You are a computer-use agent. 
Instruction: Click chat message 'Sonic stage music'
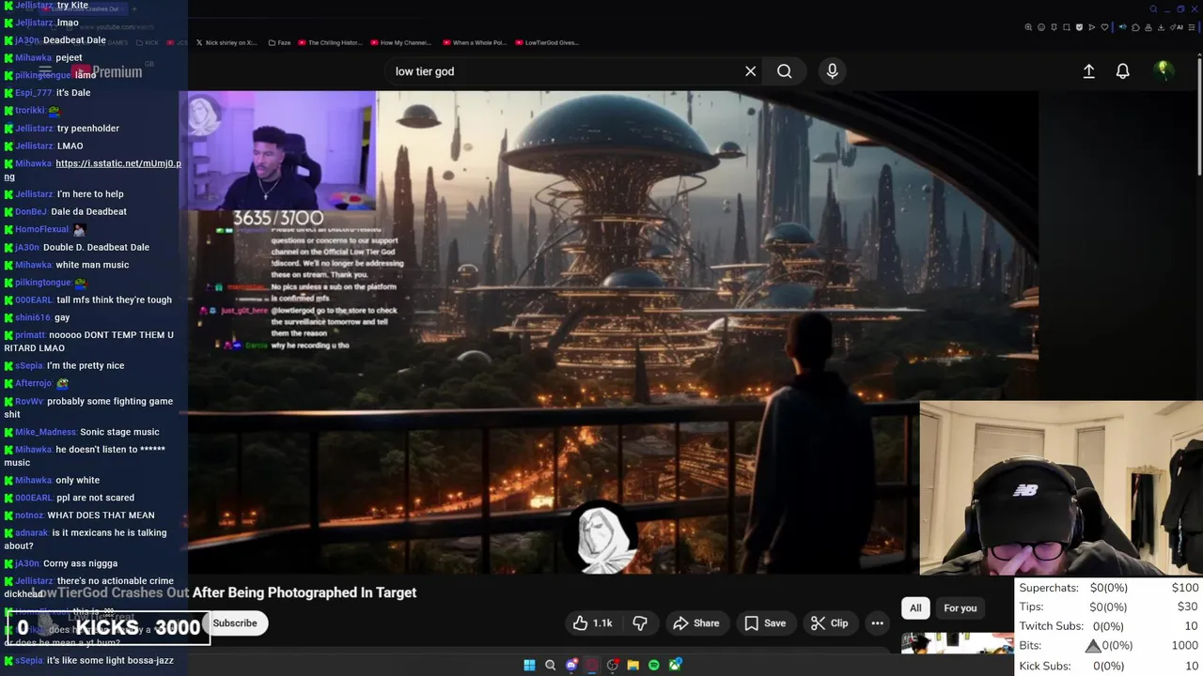(119, 432)
